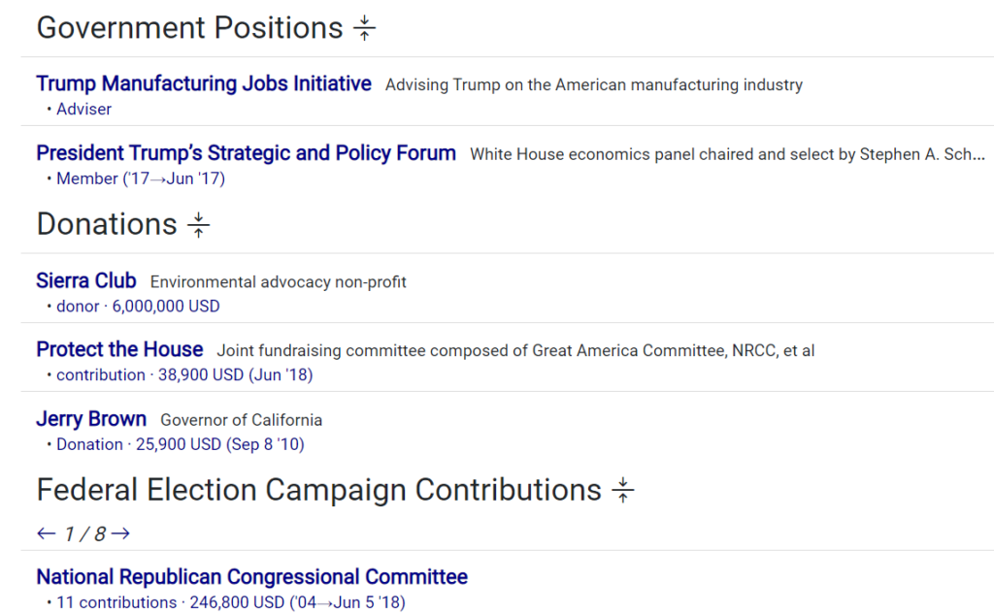Click the contribution 38,900 USD detail

tap(184, 375)
